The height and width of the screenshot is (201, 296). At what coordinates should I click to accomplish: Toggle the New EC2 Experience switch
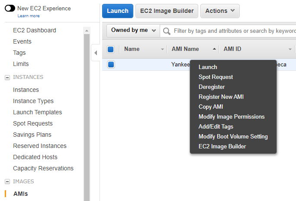(x=10, y=9)
